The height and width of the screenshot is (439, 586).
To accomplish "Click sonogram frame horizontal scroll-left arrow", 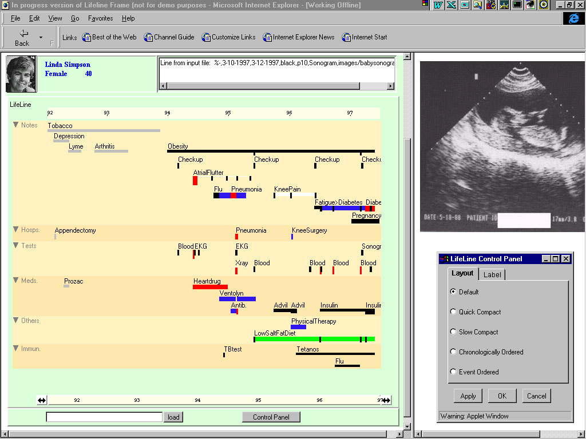I will [x=418, y=434].
